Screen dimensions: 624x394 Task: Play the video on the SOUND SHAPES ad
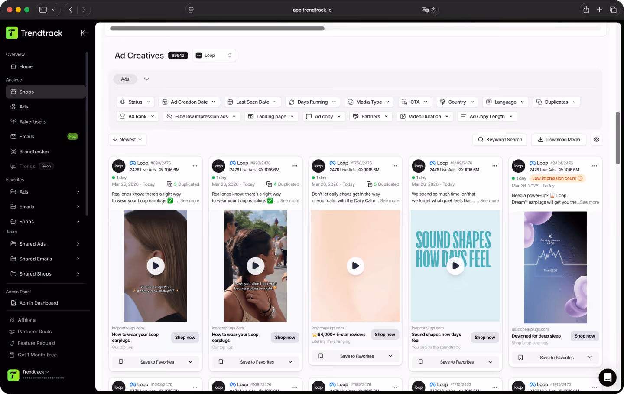(455, 266)
